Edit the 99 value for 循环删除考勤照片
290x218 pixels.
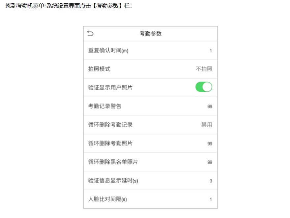coord(210,143)
